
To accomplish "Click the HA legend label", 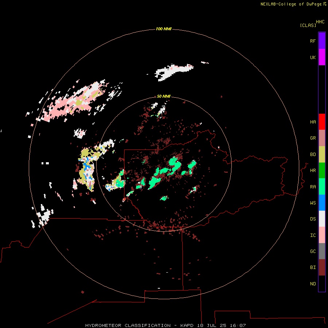I will click(x=313, y=122).
